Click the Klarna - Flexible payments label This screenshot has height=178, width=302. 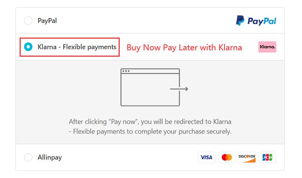77,47
